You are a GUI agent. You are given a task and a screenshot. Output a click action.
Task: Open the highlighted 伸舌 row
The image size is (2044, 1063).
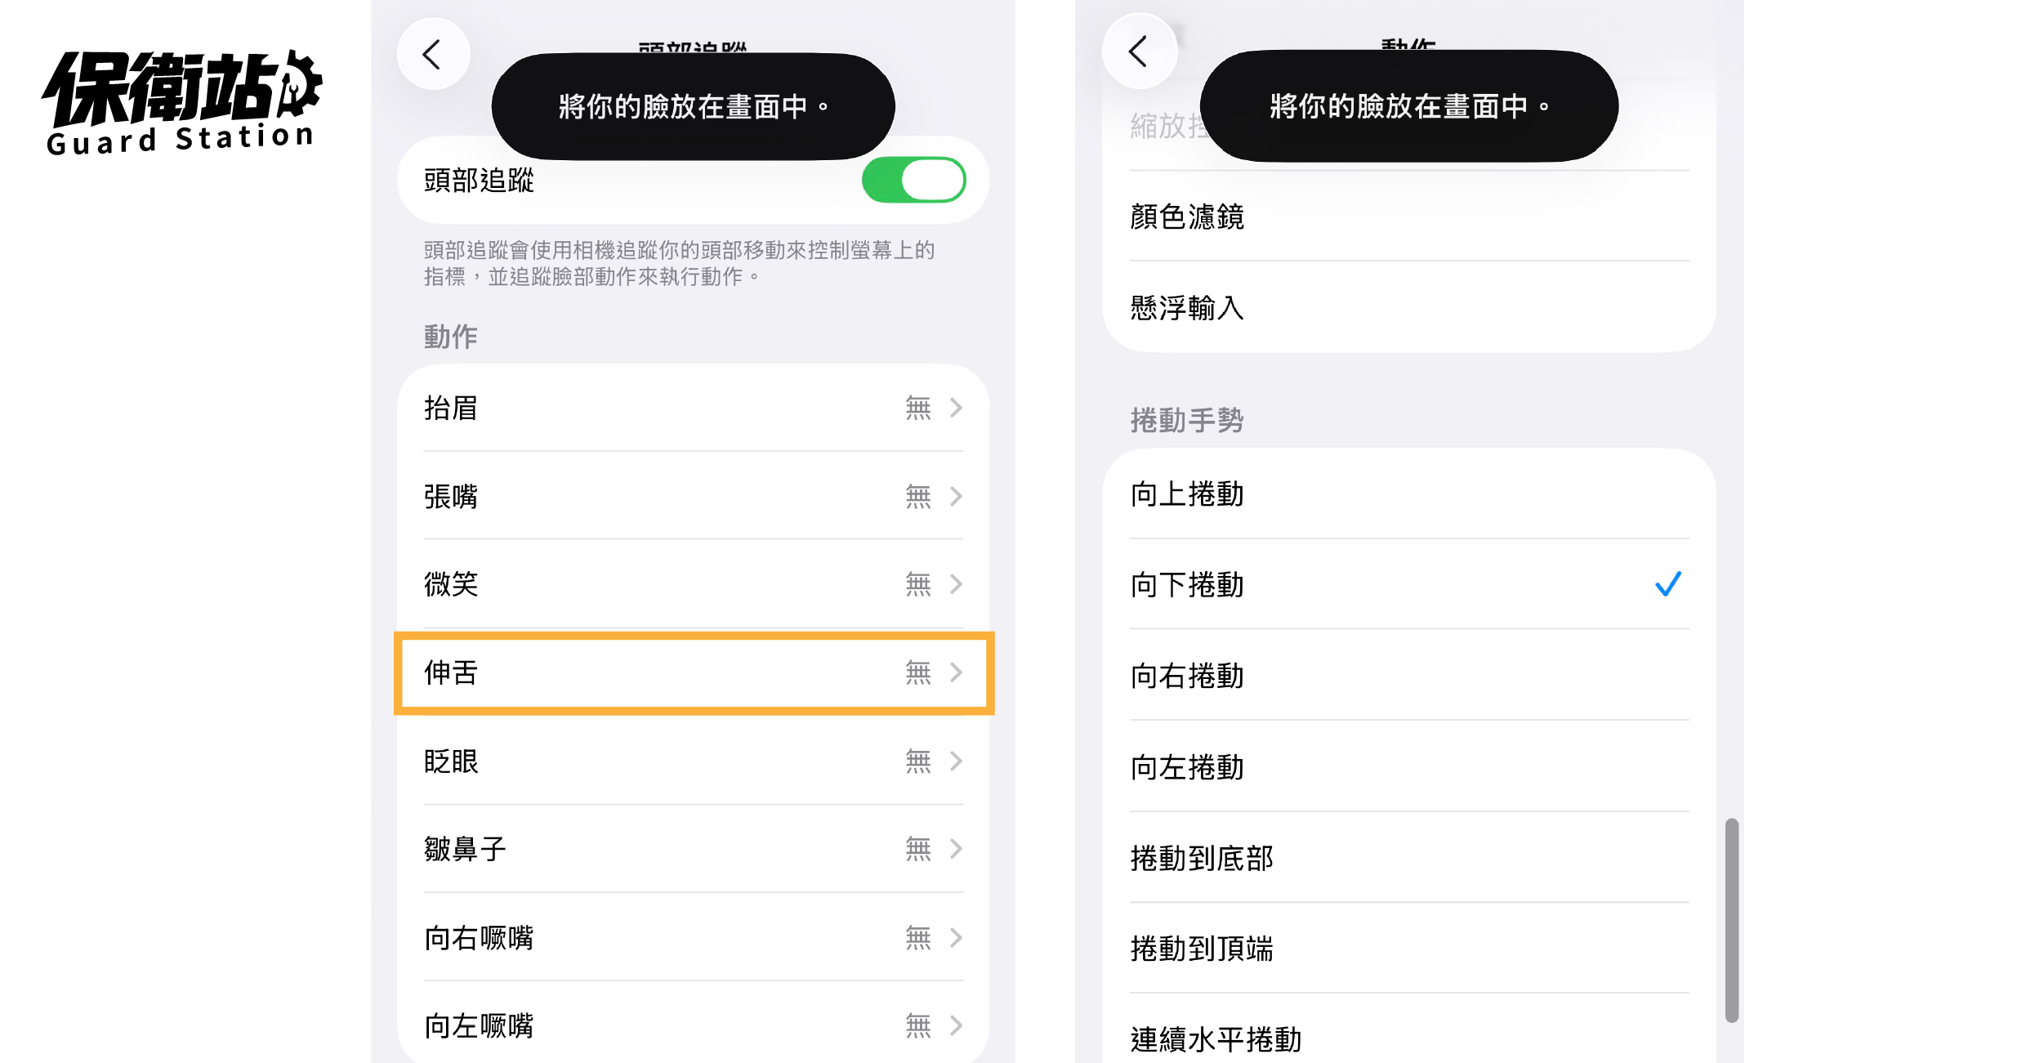coord(694,672)
